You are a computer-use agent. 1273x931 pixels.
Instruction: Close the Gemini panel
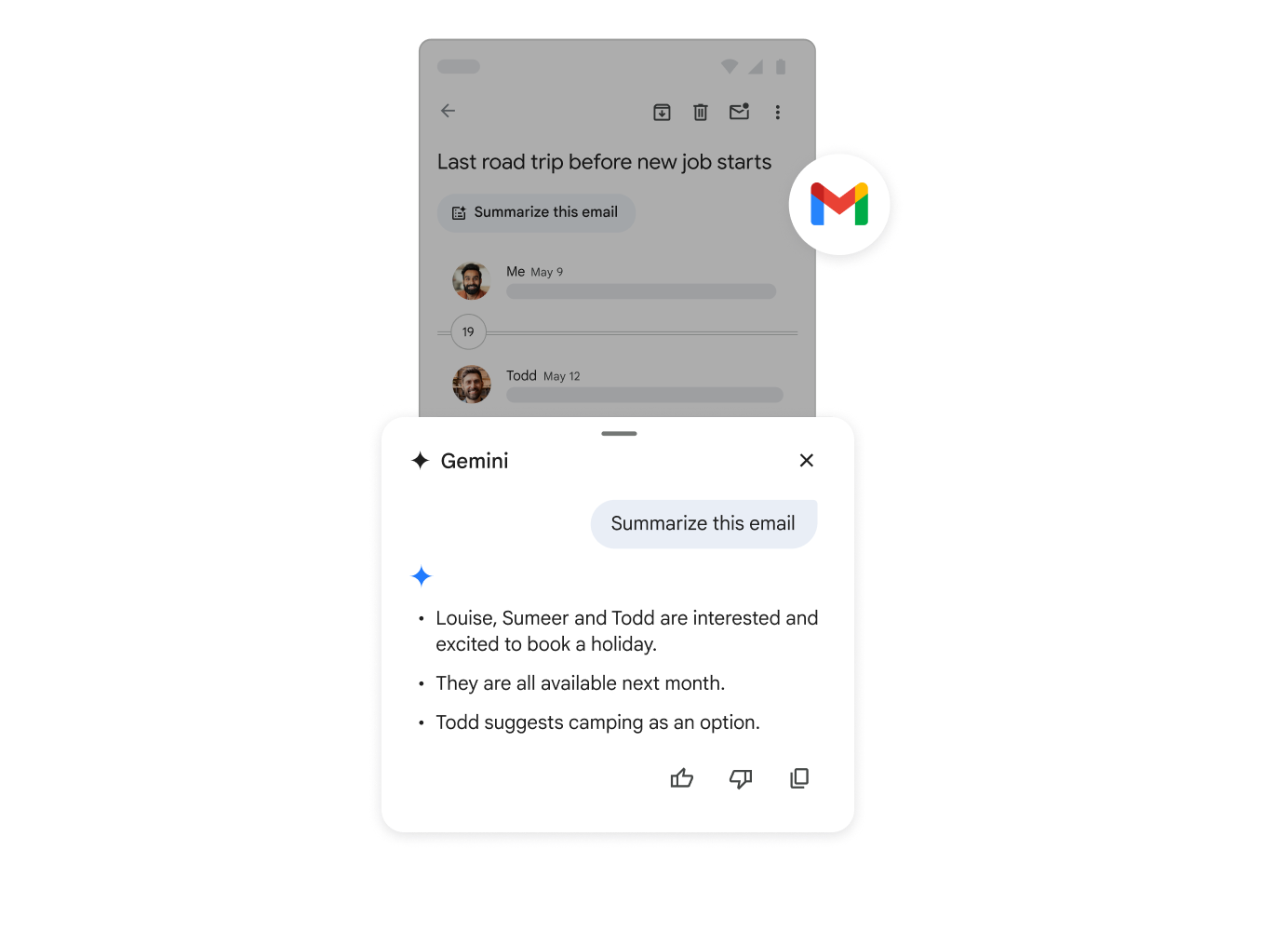(x=807, y=461)
